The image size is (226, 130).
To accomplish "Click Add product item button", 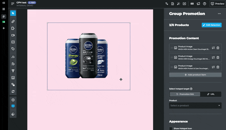I will (195, 75).
